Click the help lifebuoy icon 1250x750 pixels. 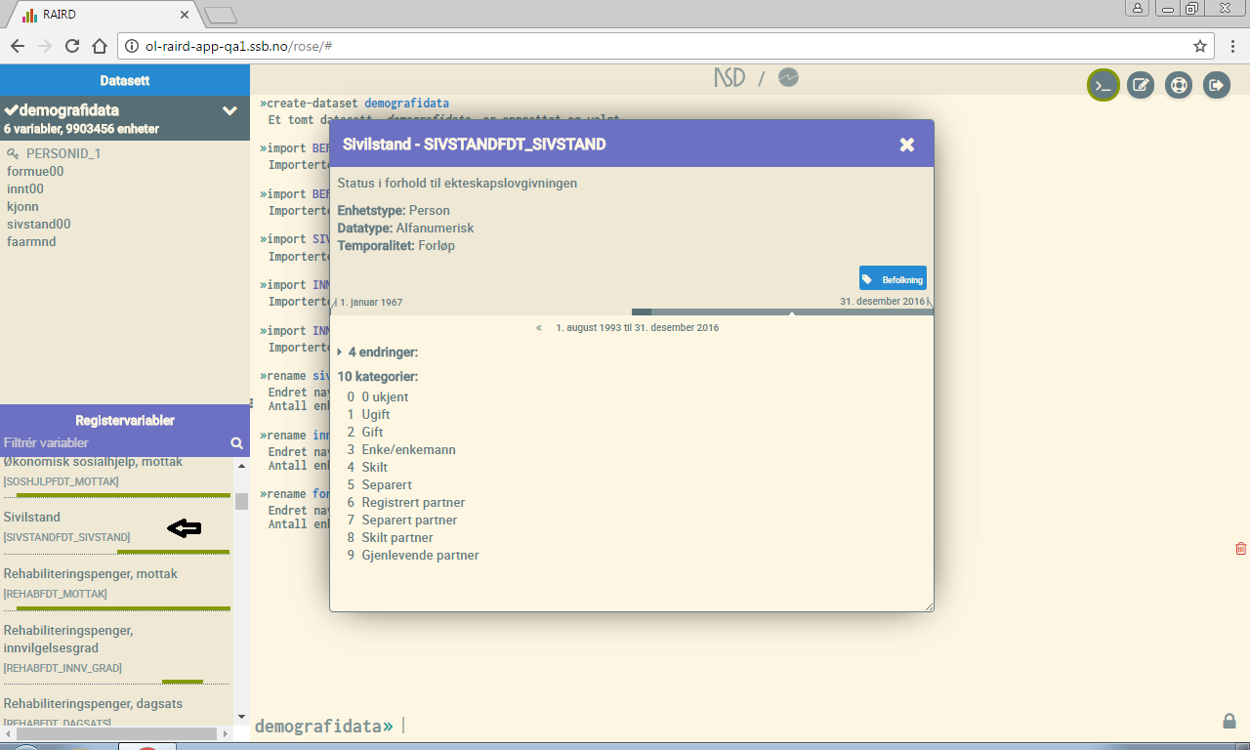1179,85
